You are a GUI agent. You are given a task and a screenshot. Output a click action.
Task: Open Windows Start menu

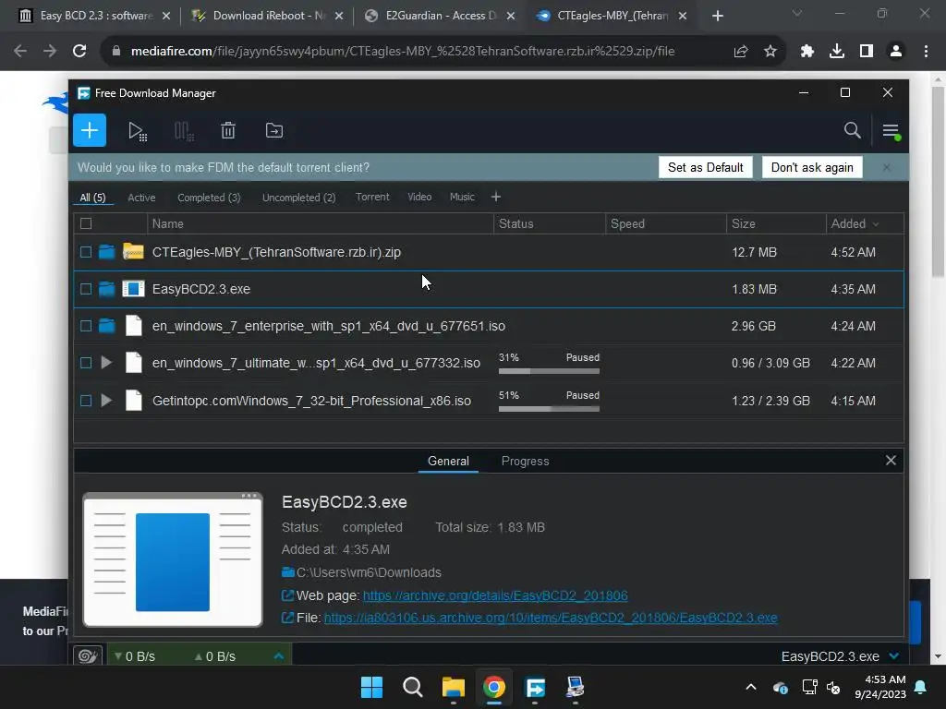click(371, 687)
